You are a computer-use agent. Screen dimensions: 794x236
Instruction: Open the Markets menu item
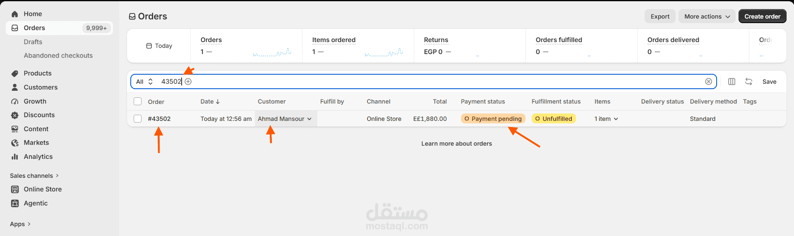[59, 143]
